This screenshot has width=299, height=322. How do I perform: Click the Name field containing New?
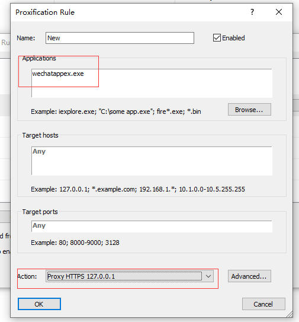pyautogui.click(x=120, y=38)
